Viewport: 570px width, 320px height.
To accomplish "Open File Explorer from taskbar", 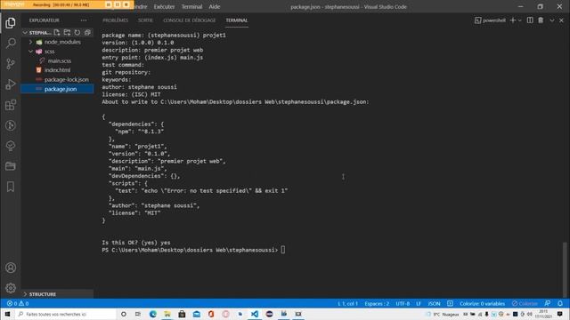I will pos(167,314).
